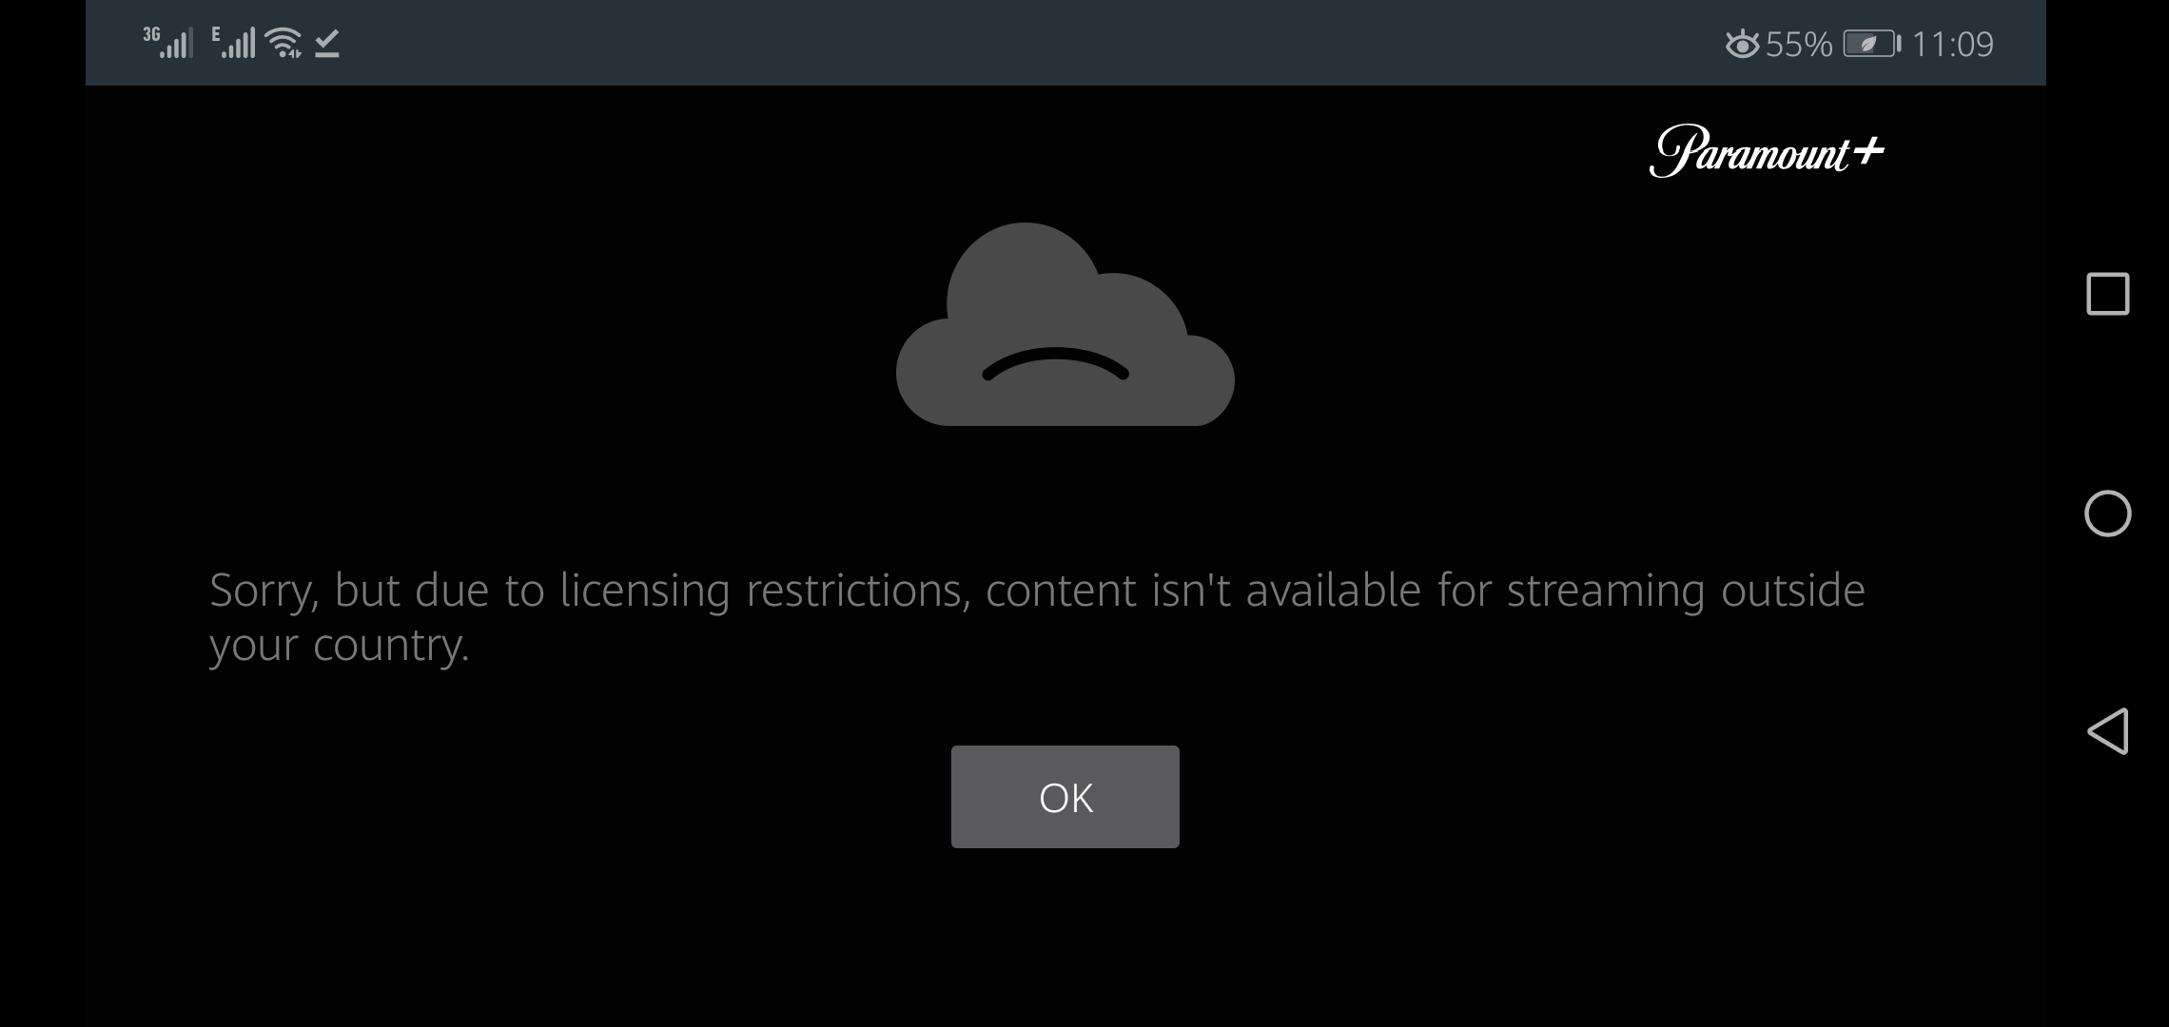The height and width of the screenshot is (1027, 2169).
Task: Go home using the circle navigation button
Action: point(2108,513)
